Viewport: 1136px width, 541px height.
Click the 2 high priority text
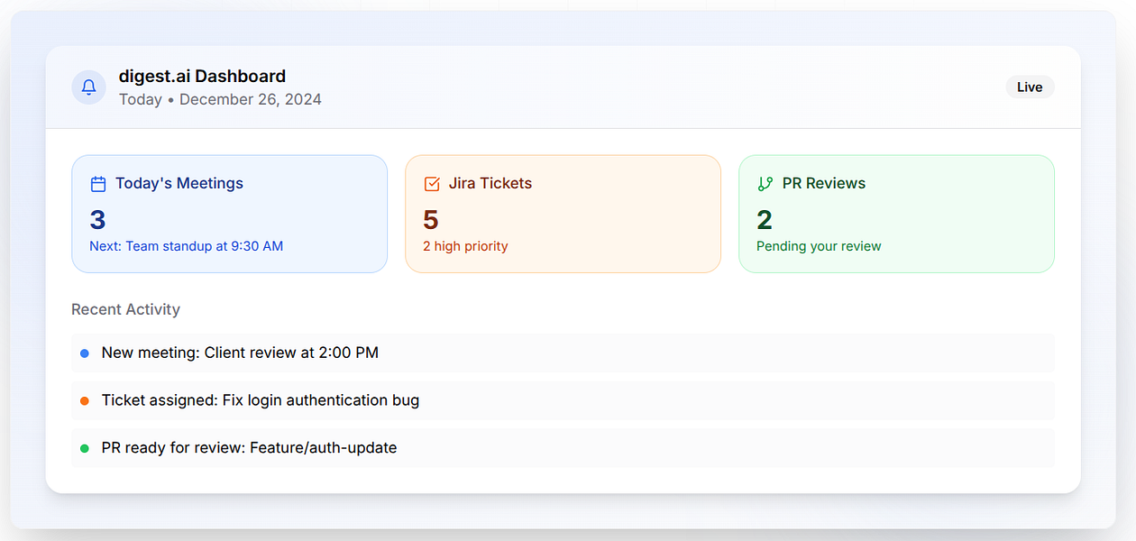[465, 246]
